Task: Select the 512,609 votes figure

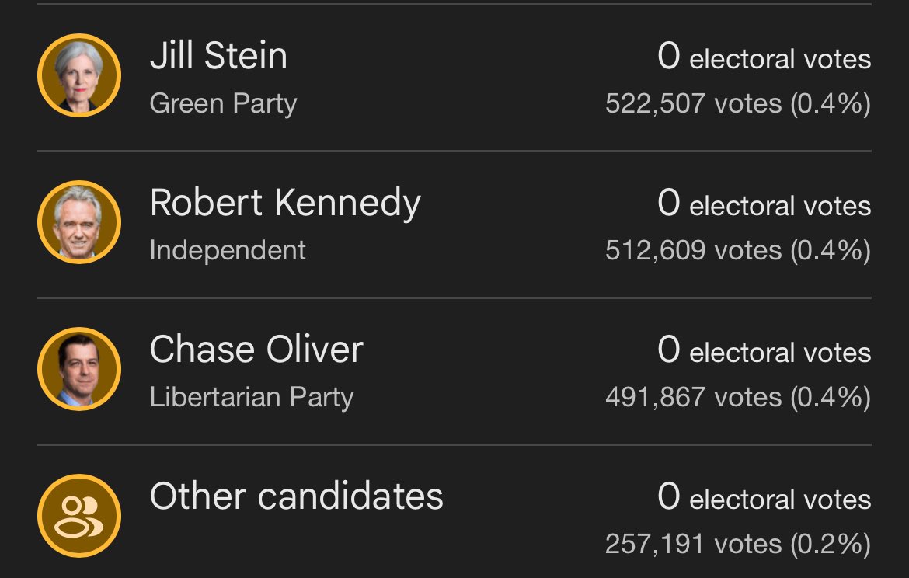Action: coord(693,250)
